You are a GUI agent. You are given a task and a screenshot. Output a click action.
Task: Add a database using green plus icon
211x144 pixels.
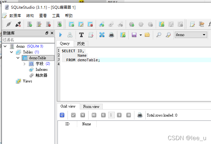(30, 24)
